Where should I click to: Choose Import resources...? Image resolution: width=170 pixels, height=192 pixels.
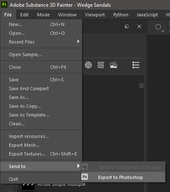(x=41, y=136)
